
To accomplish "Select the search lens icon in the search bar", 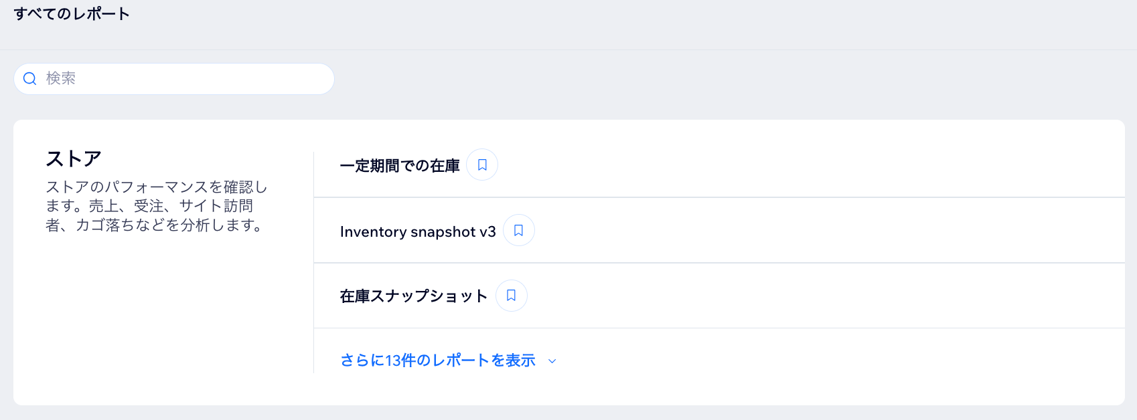I will coord(29,78).
